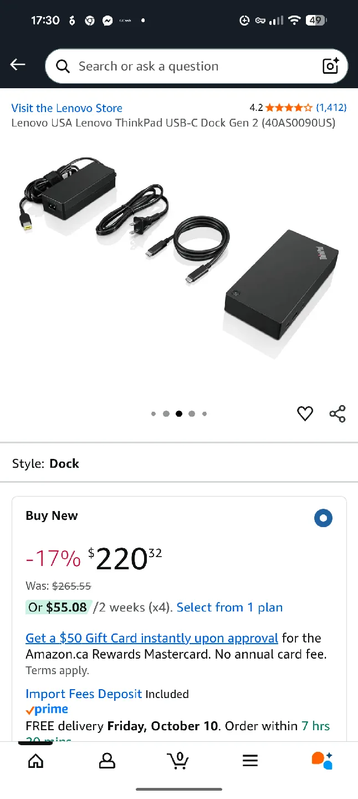View the shopping cart
This screenshot has width=358, height=799.
tap(178, 761)
